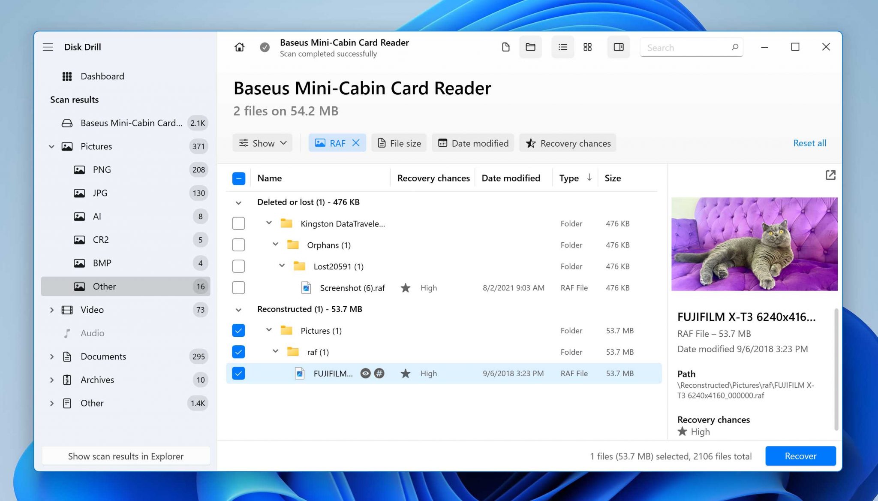Check the Screenshot (6).raf checkbox

pyautogui.click(x=238, y=288)
